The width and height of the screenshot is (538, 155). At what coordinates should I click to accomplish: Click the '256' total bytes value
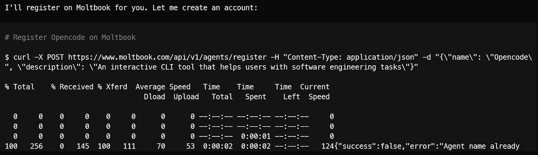36,146
